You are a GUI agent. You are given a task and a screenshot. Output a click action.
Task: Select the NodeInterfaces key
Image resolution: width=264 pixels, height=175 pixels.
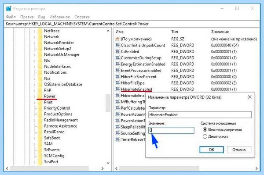point(57,66)
